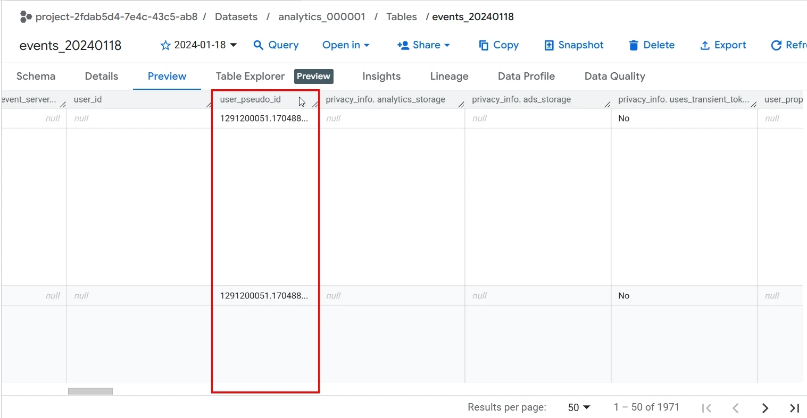Open the Query editor for this table
Screen dimensions: 807x418
tap(276, 45)
